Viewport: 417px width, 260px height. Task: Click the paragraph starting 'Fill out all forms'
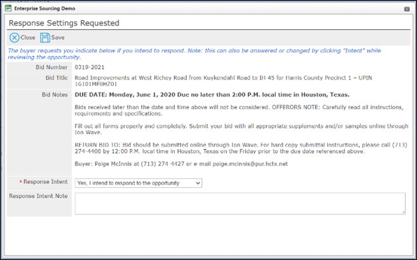pyautogui.click(x=242, y=129)
